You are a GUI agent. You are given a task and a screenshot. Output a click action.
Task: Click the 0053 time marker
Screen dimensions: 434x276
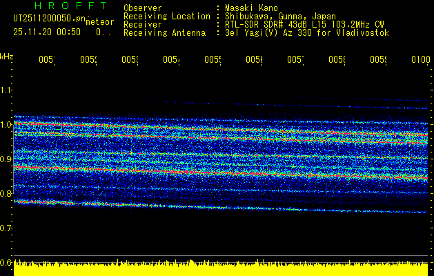click(130, 59)
